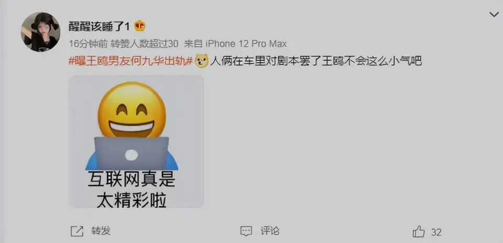Viewport: 503px width, 243px height.
Task: Click the comment speech bubble icon
Action: 246,231
